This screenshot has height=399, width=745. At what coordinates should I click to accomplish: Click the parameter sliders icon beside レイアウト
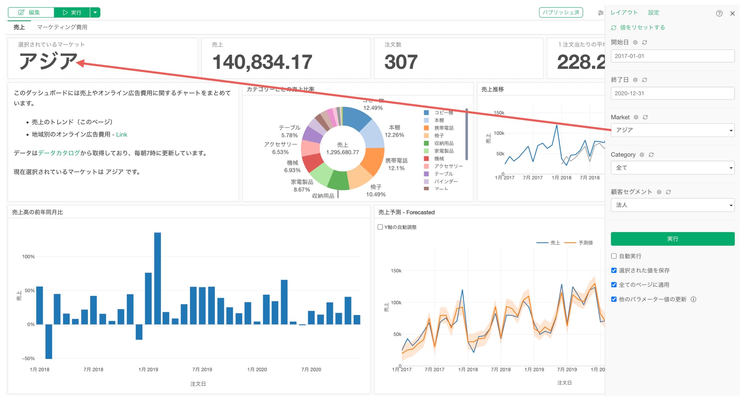point(600,13)
